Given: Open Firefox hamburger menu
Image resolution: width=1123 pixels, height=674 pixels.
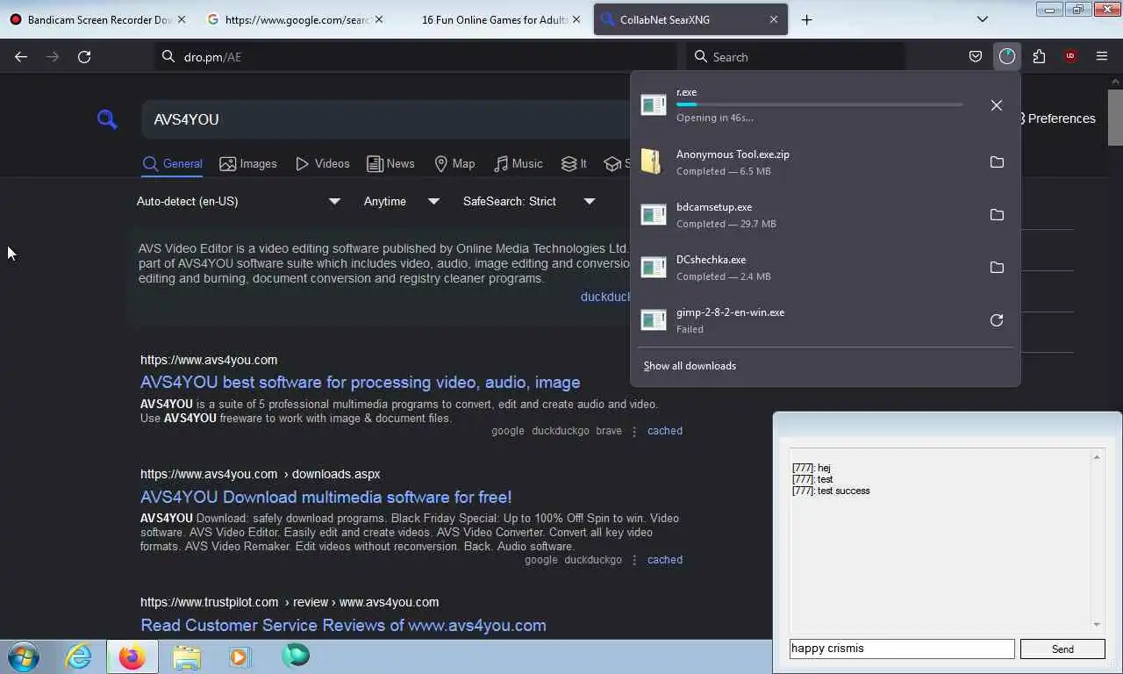Looking at the screenshot, I should 1102,56.
